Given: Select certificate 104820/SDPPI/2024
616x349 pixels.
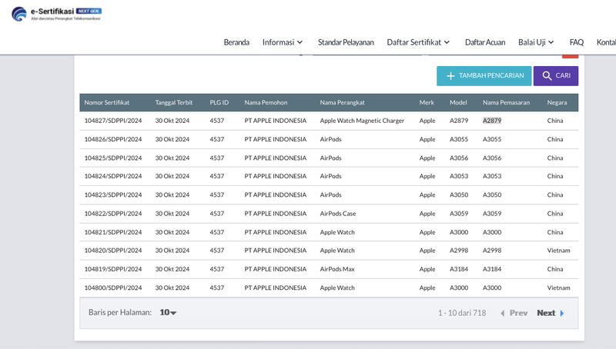Looking at the screenshot, I should point(113,250).
